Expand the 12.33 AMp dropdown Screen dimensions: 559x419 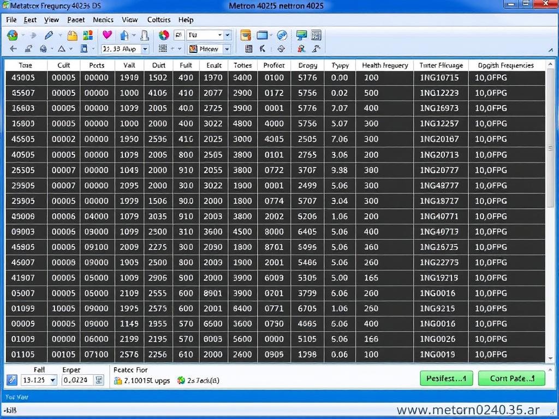(x=145, y=49)
